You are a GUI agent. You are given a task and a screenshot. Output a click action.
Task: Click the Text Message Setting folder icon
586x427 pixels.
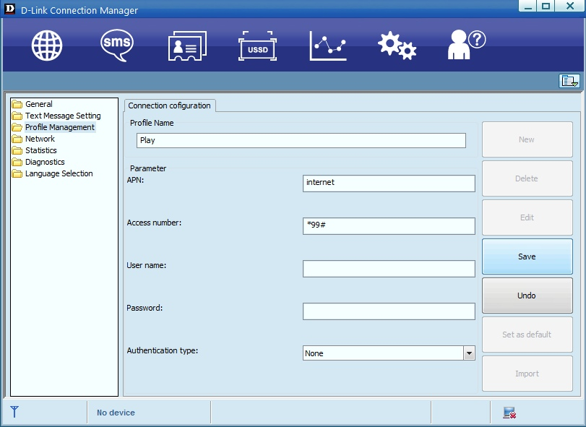[17, 116]
